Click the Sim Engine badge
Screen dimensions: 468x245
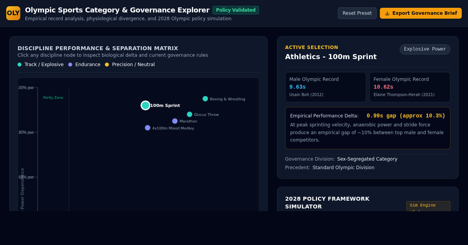tap(428, 206)
